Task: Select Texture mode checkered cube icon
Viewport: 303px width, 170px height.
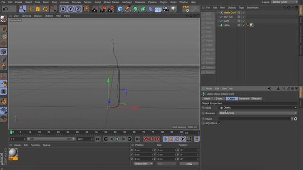Action: click(x=3, y=36)
